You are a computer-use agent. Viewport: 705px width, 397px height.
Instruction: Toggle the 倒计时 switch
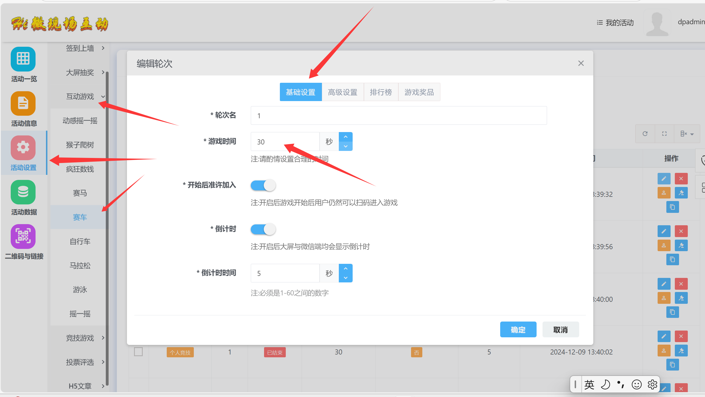(x=263, y=229)
